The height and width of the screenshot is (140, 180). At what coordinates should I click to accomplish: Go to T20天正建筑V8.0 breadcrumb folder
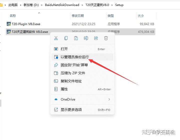[x=97, y=5]
